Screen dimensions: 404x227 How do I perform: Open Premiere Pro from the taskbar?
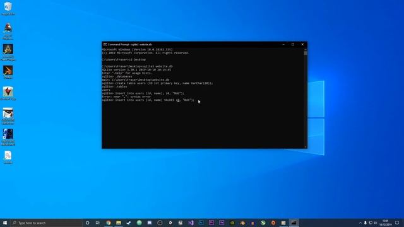[x=211, y=223]
